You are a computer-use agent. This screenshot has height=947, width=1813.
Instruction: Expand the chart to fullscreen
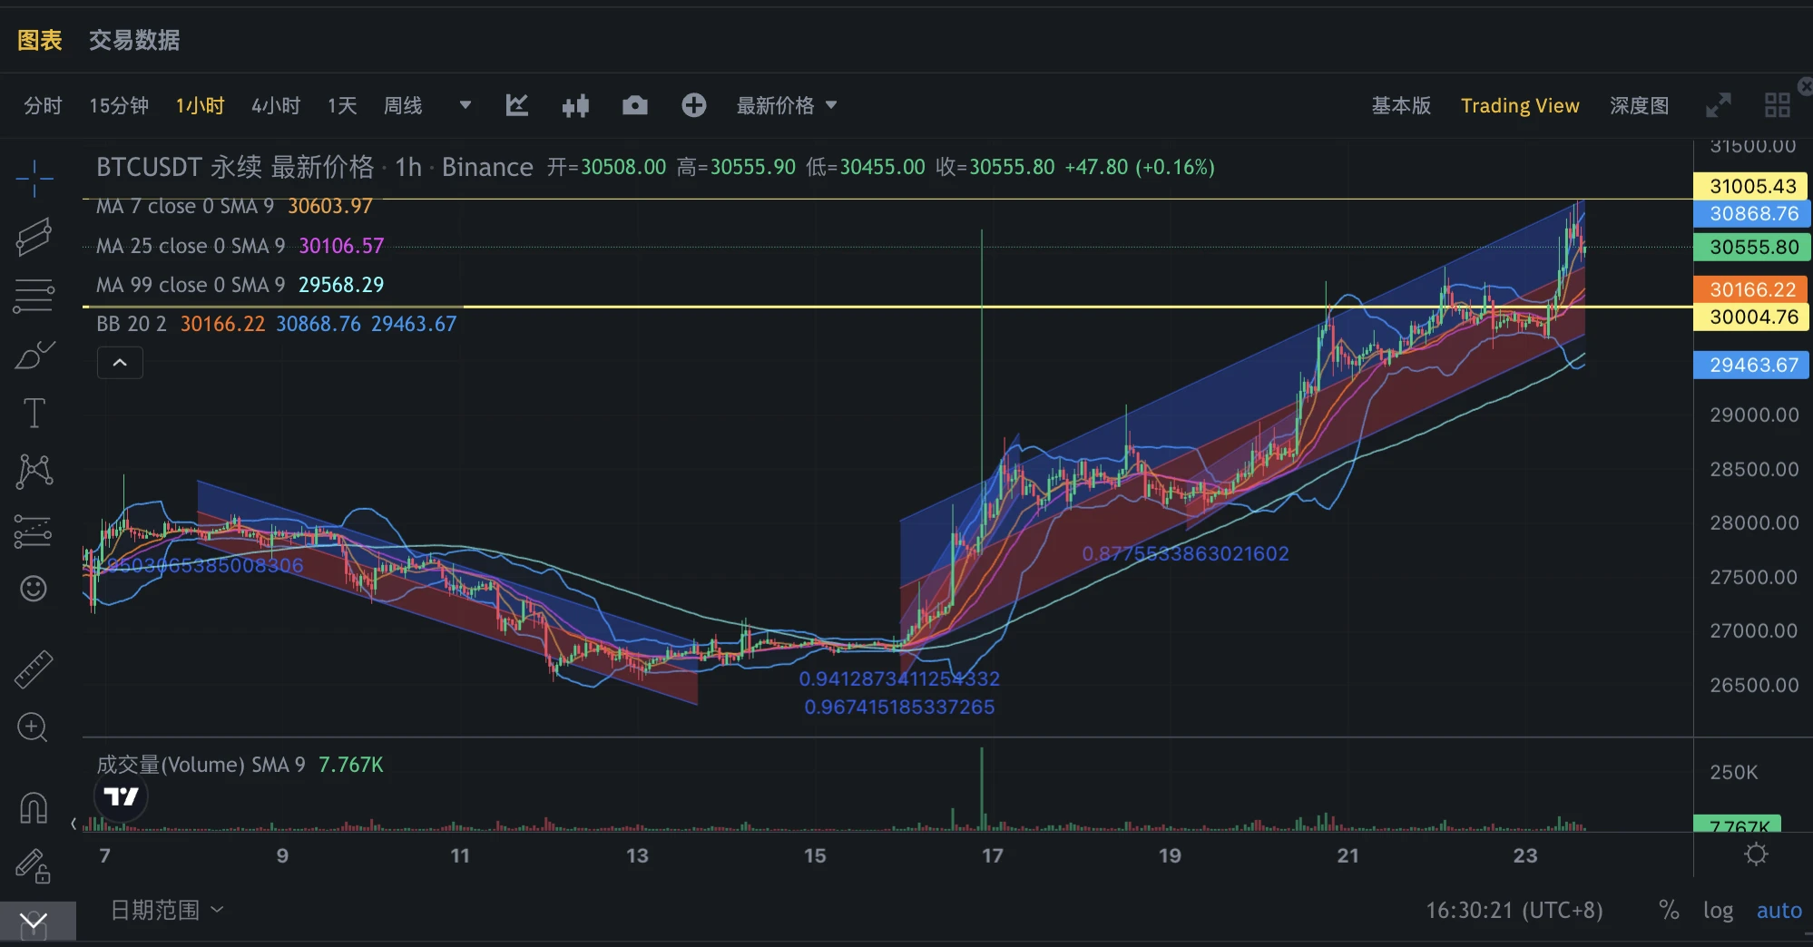click(x=1720, y=105)
